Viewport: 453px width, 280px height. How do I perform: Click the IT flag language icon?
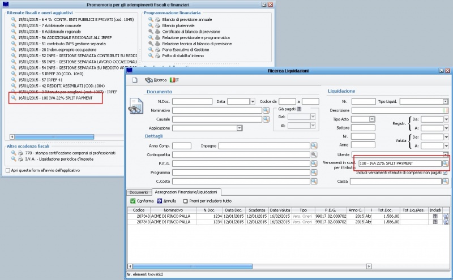173,80
